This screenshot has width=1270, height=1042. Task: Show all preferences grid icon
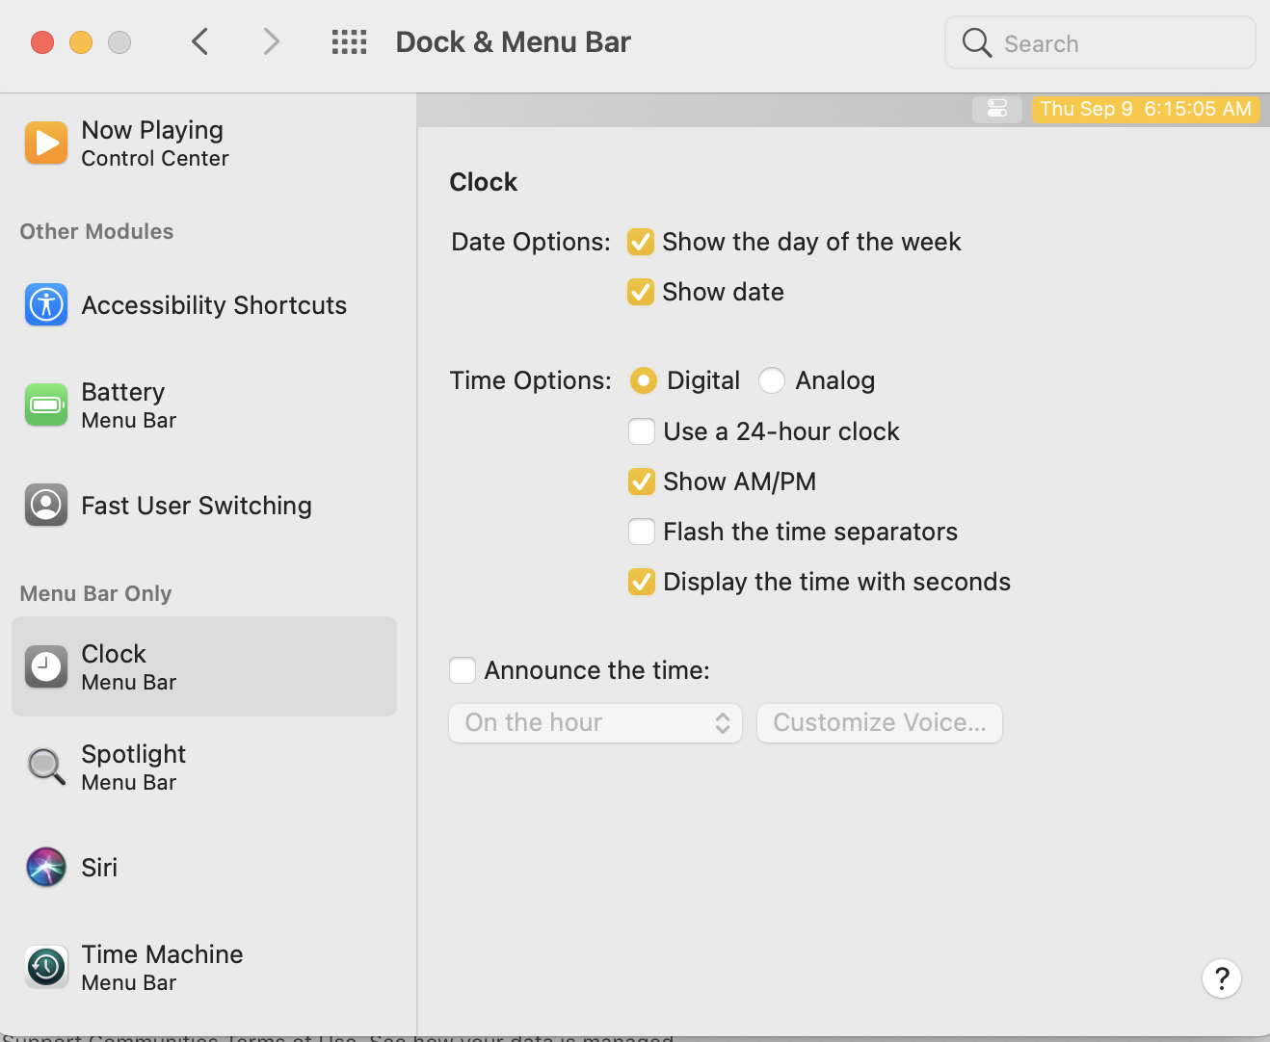[x=349, y=42]
